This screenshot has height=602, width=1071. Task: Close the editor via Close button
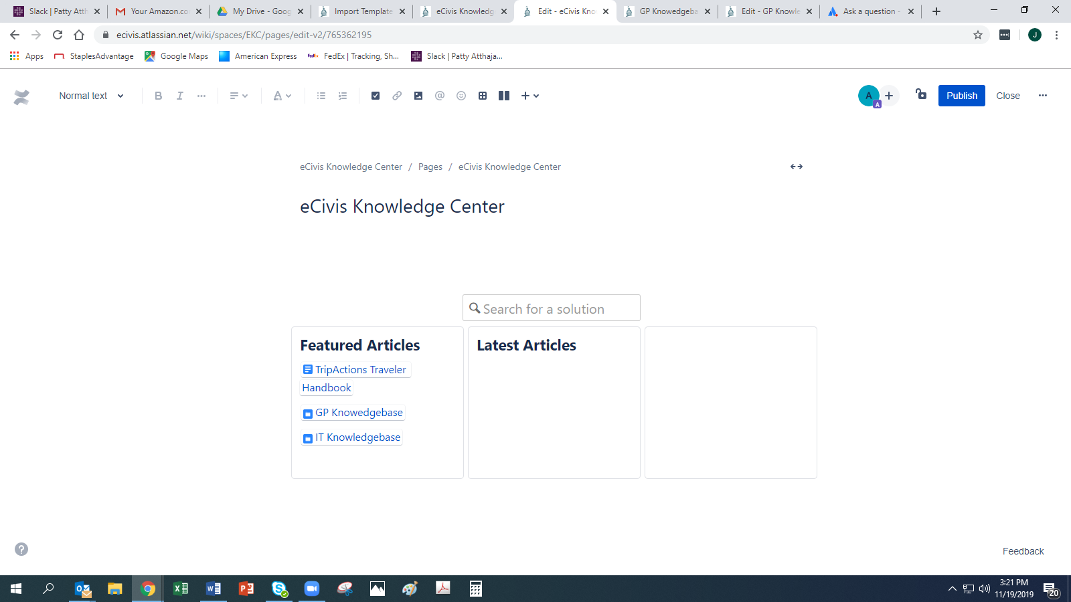point(1008,96)
